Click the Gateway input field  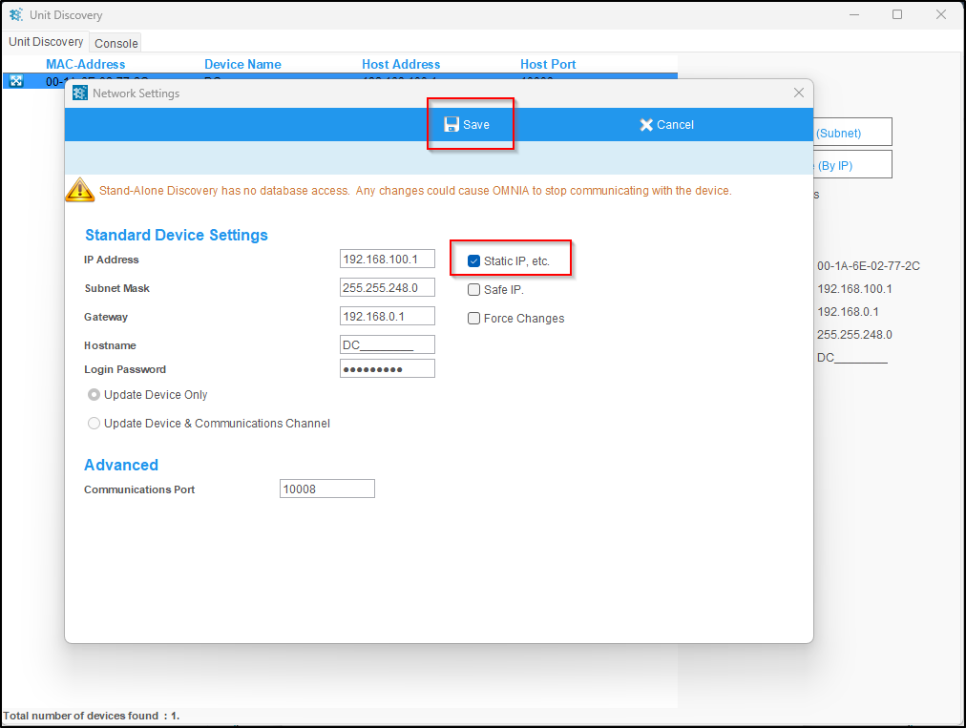pyautogui.click(x=387, y=317)
